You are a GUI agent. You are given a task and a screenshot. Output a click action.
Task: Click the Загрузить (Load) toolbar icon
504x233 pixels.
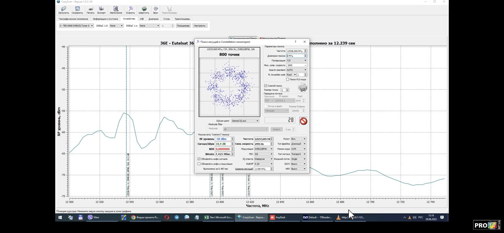click(64, 10)
